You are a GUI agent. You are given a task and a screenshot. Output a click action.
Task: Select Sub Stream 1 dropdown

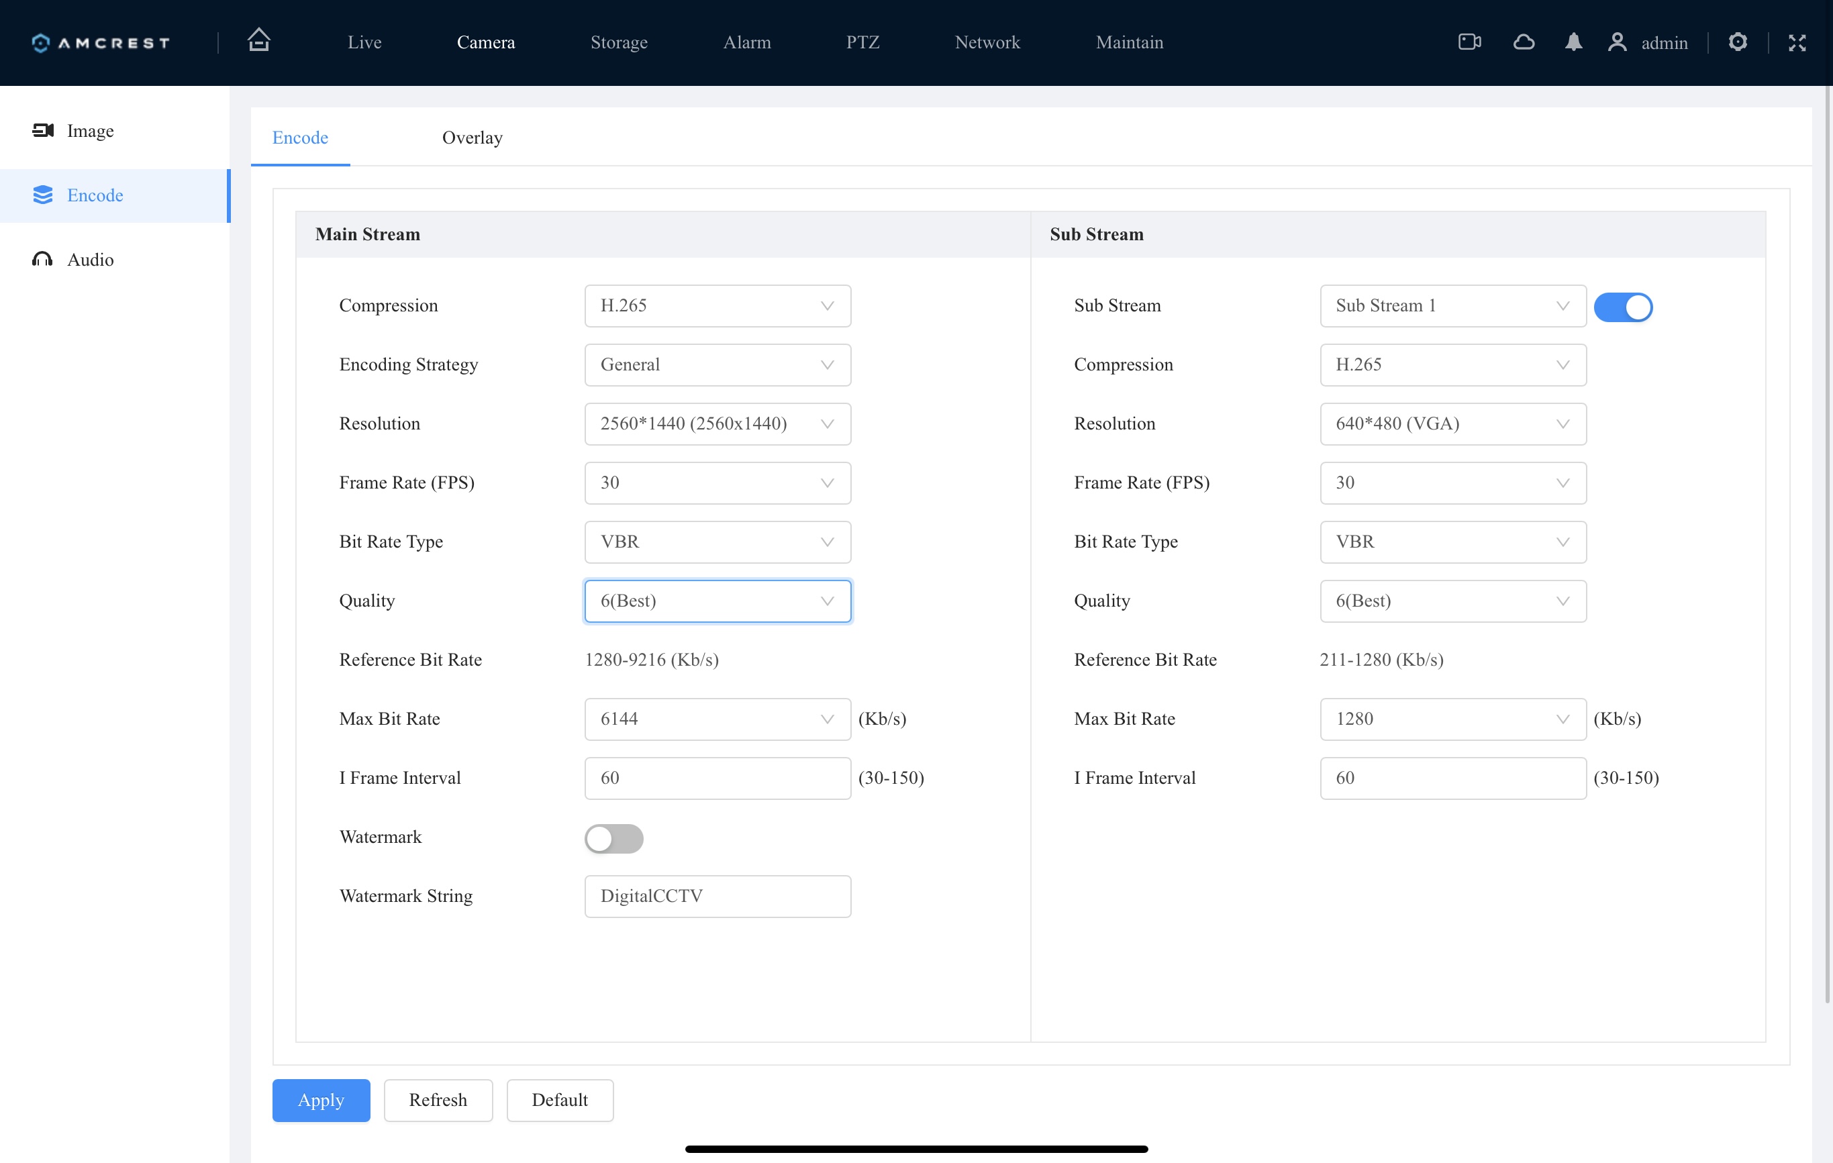pyautogui.click(x=1452, y=306)
